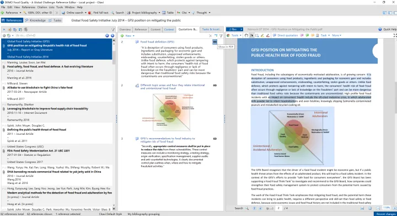Click Find full text button
397x216 pixels.
[x=99, y=12]
